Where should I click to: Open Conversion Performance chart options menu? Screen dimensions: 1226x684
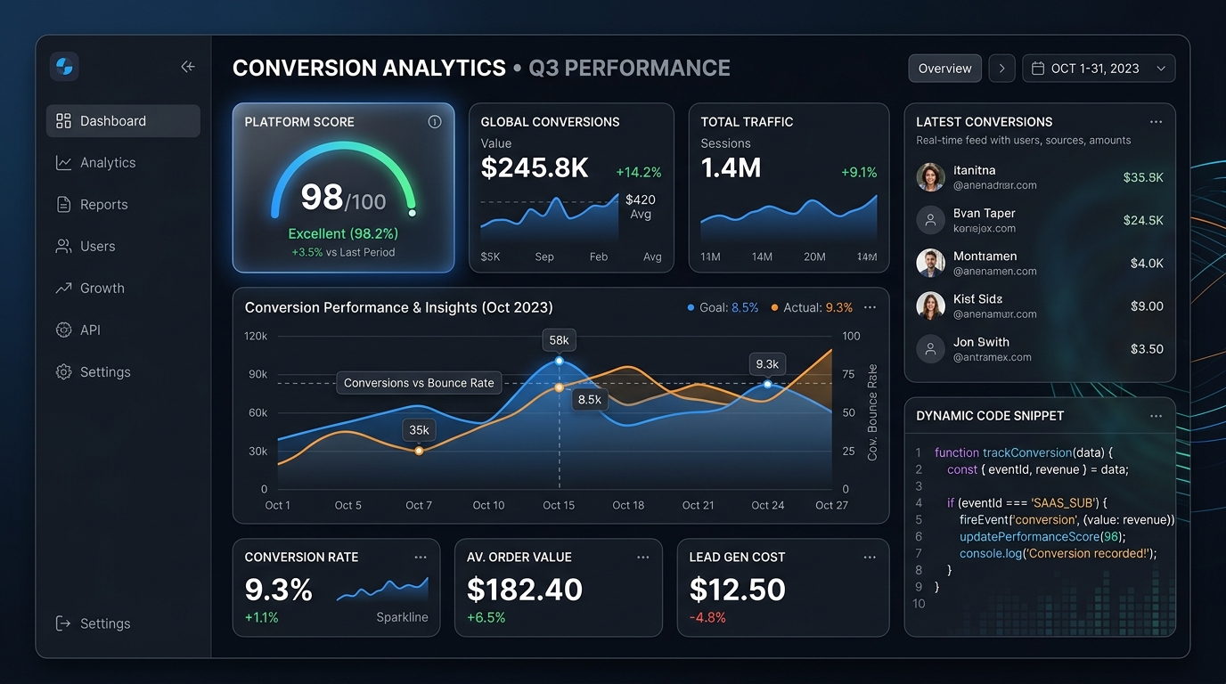click(870, 307)
